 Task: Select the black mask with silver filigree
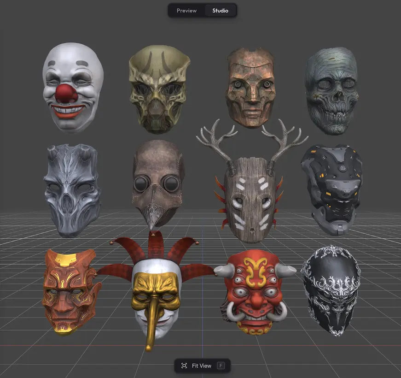pos(331,291)
